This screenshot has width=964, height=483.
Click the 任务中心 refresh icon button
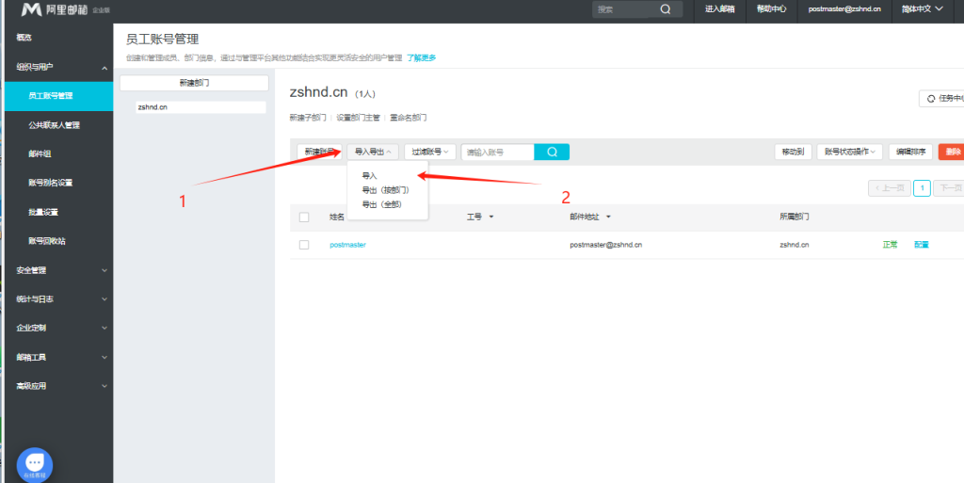click(x=932, y=98)
